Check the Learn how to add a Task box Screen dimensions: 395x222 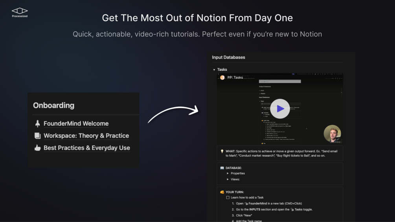(x=228, y=198)
